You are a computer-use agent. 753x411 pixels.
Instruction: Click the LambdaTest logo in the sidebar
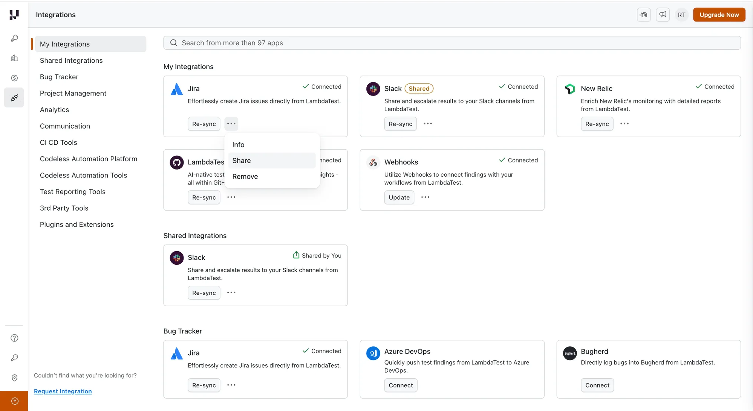pyautogui.click(x=14, y=15)
